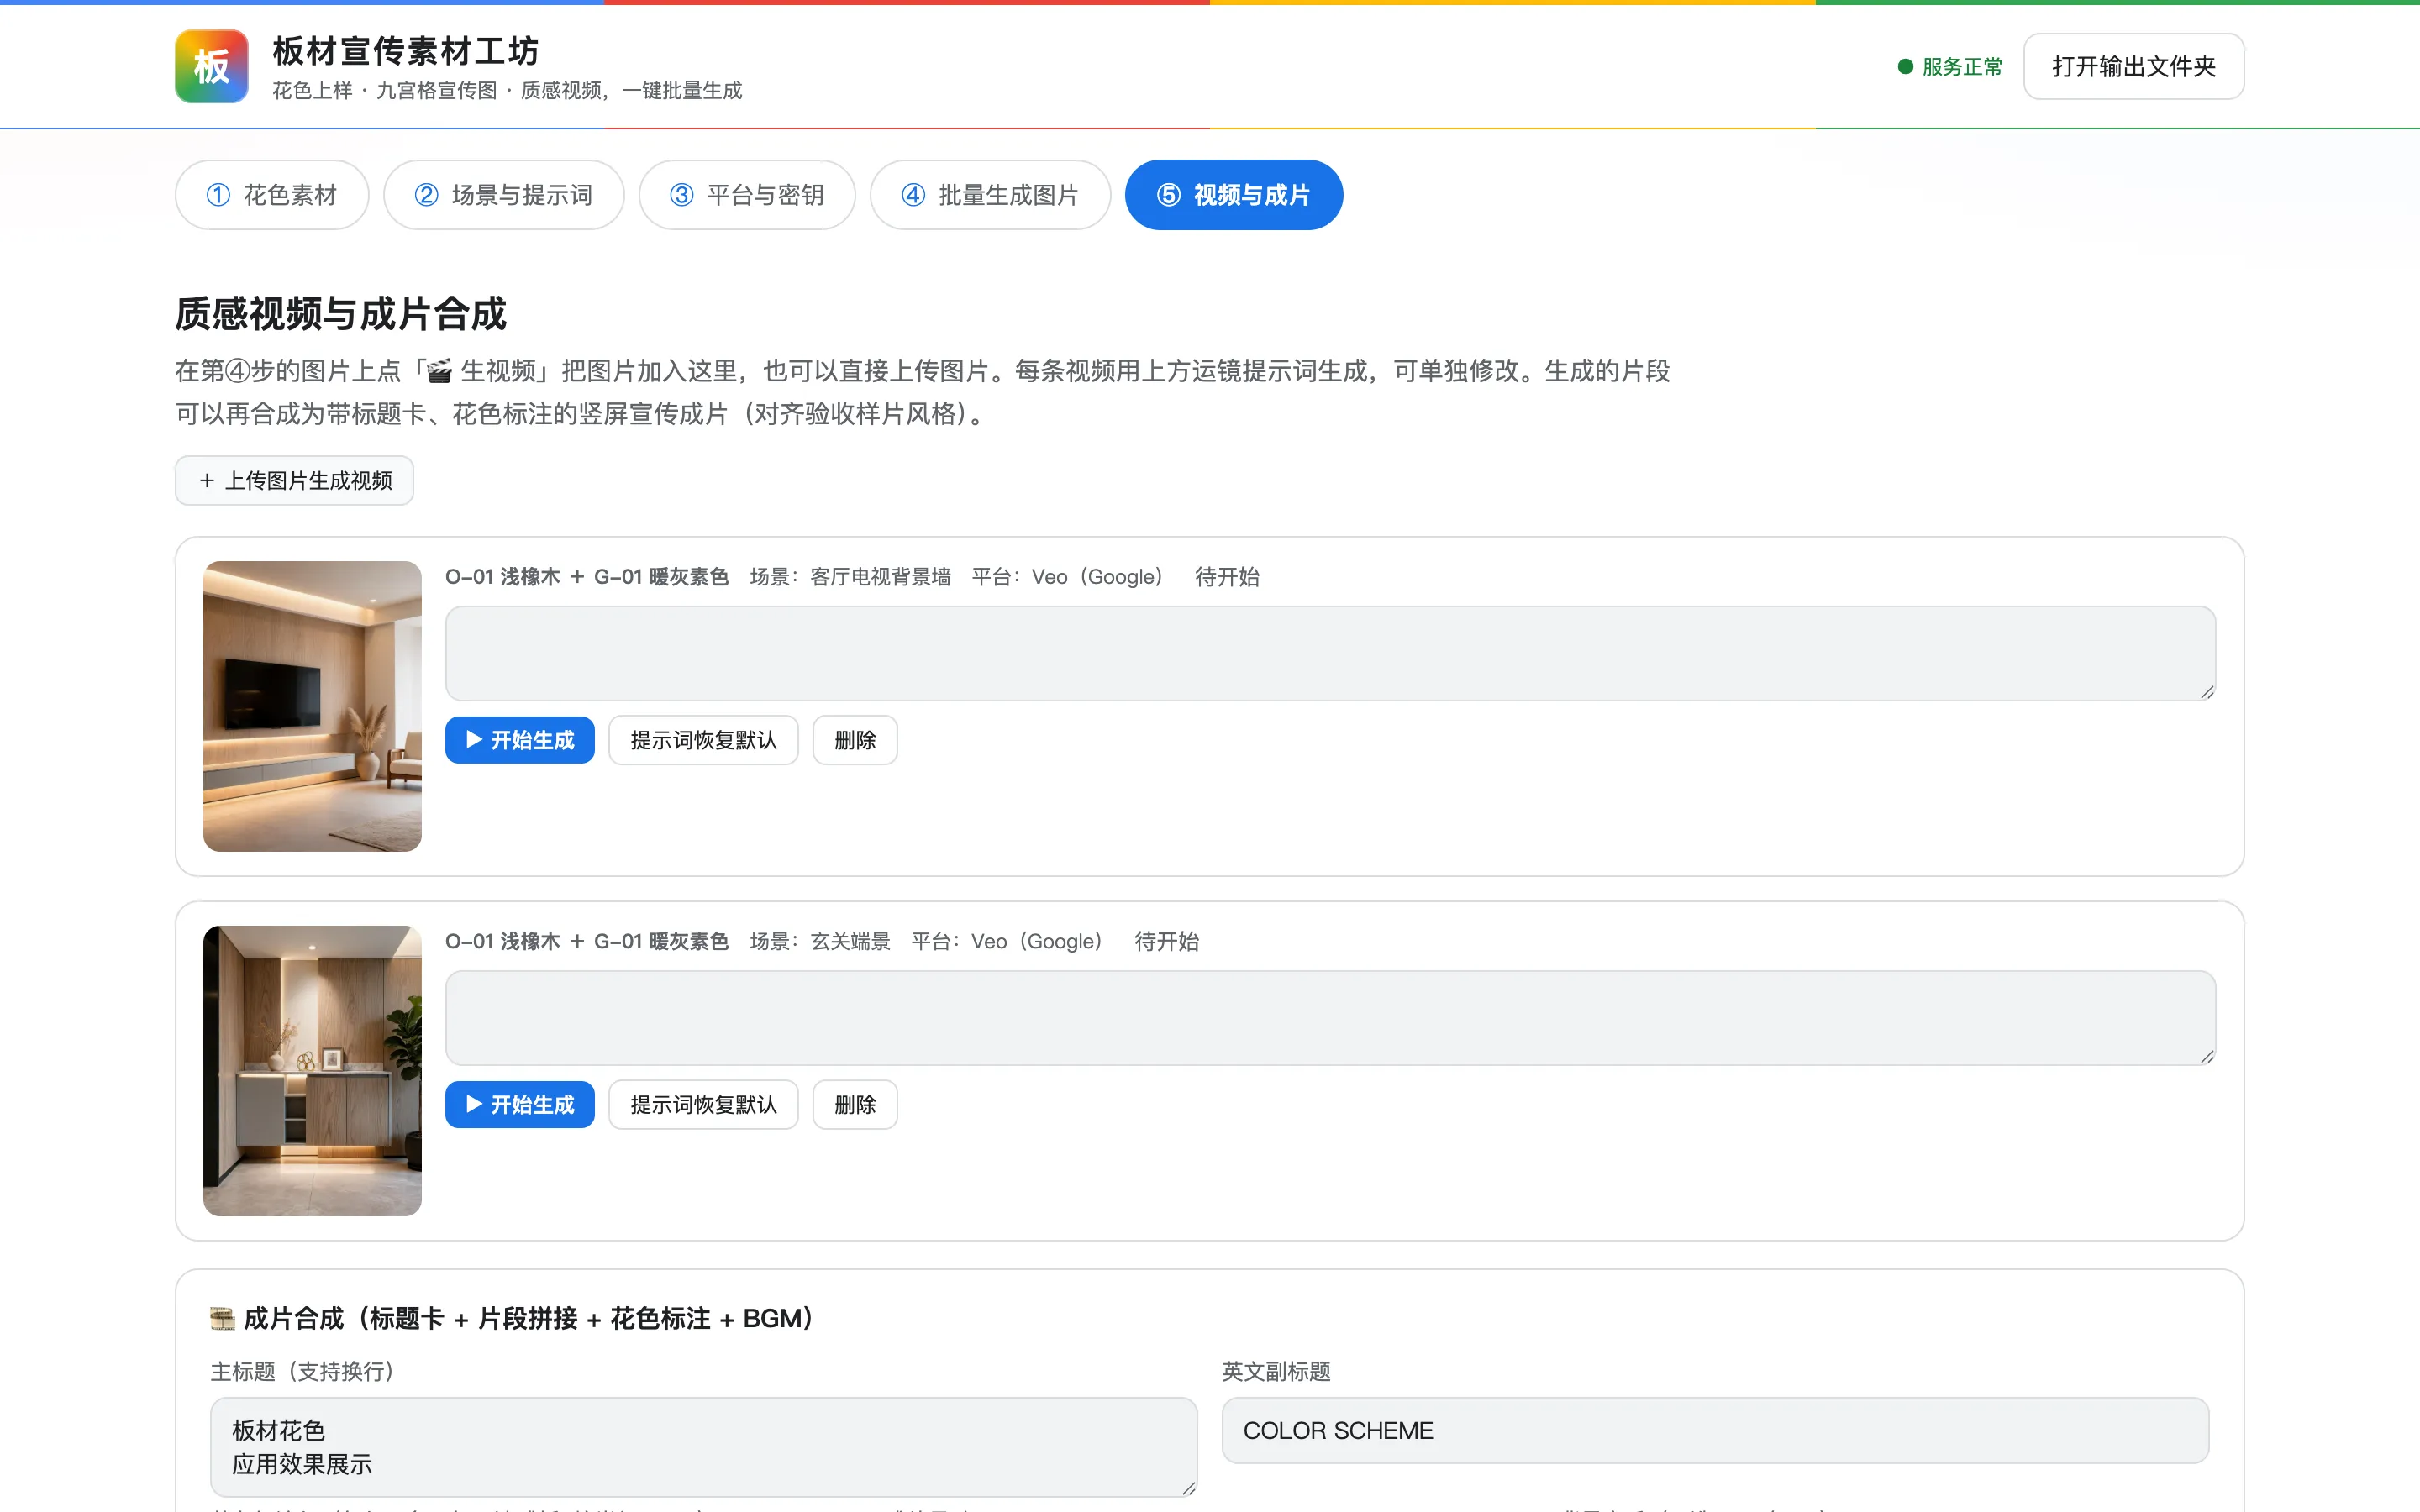Start generation for the 客厅电视背景墙 video
The height and width of the screenshot is (1512, 2420).
[x=520, y=740]
